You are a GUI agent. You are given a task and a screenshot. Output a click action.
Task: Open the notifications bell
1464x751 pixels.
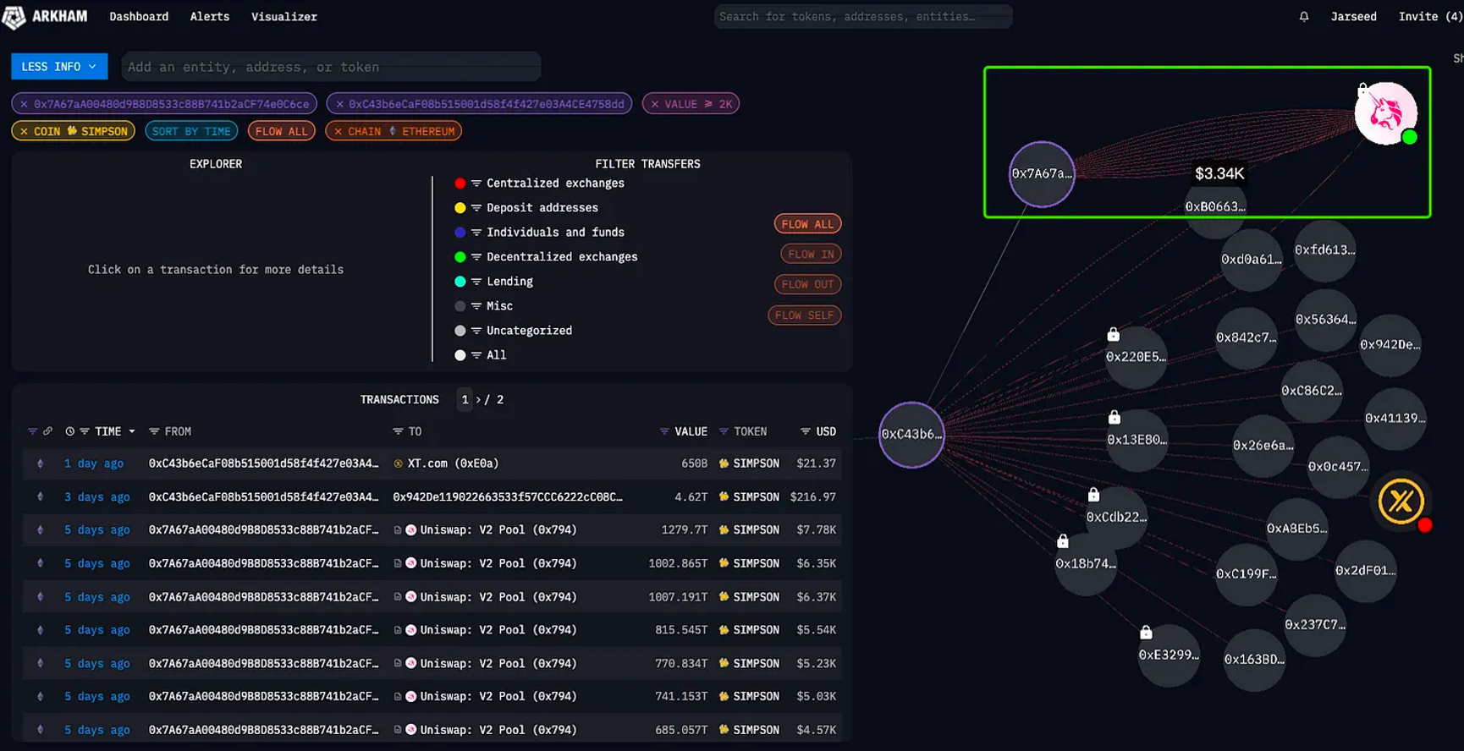(1304, 16)
